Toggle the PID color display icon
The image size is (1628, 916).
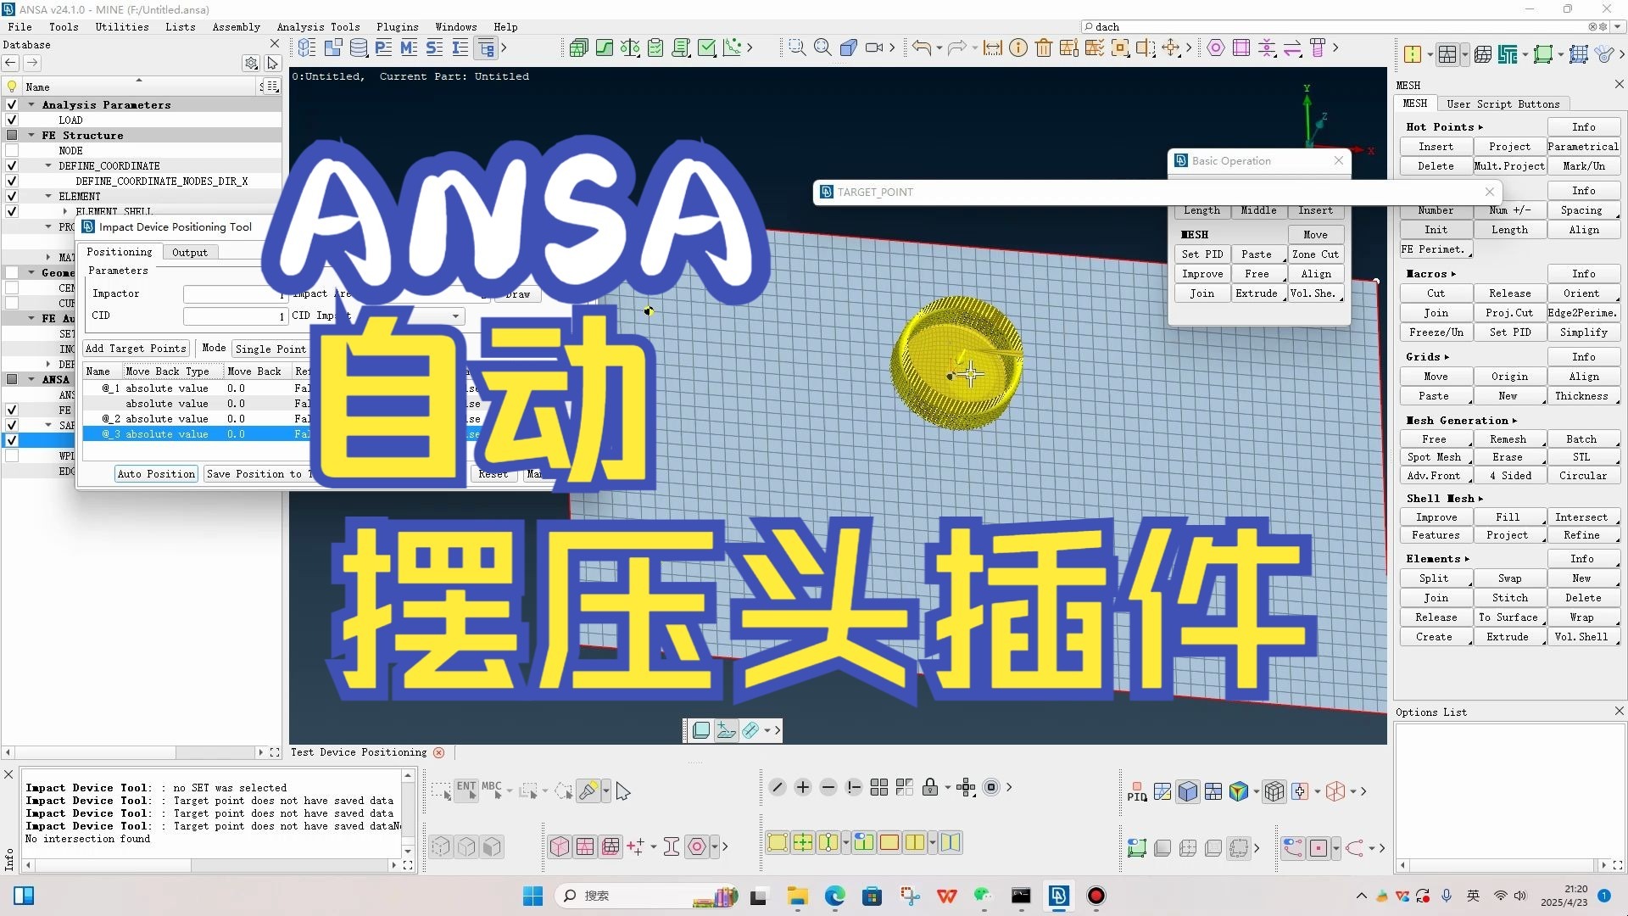1137,792
